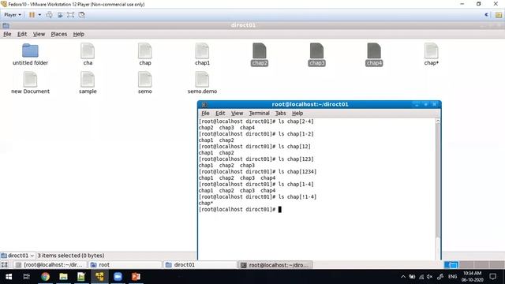This screenshot has width=505, height=284.
Task: Open the Player dropdown menu
Action: click(x=13, y=15)
